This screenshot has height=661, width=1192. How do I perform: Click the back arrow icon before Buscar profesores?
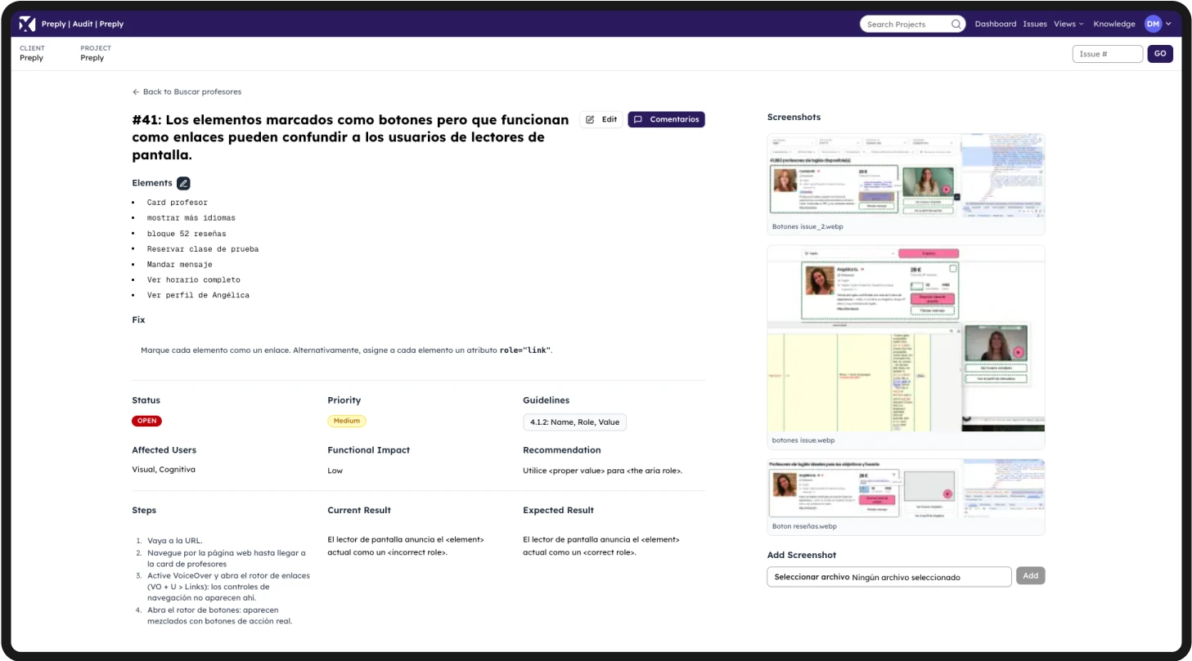[136, 92]
